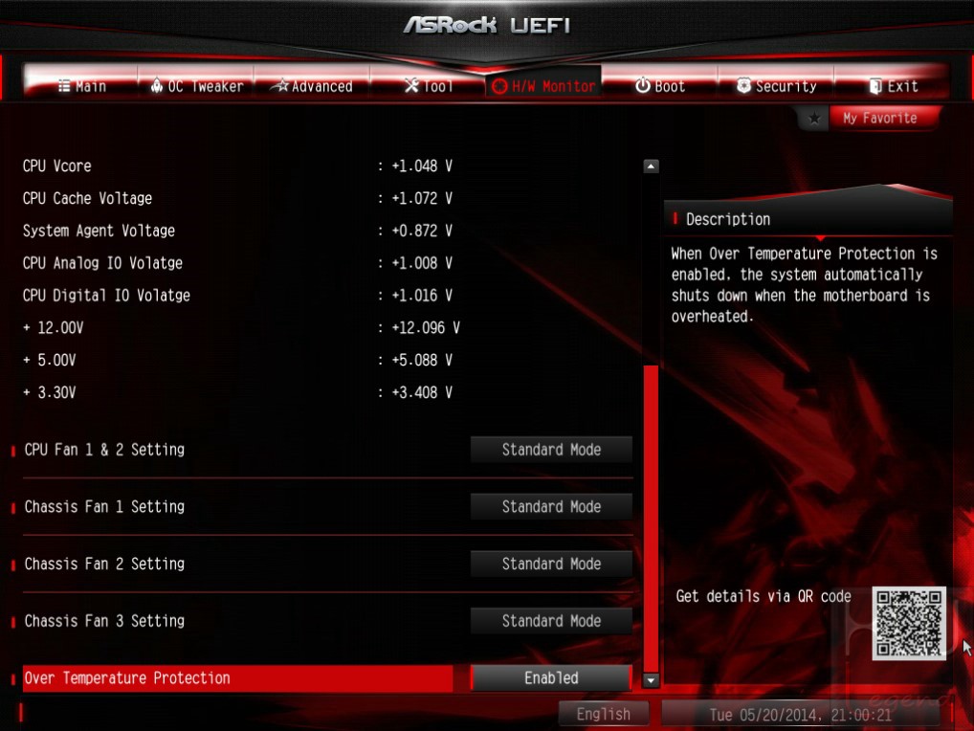Select the Tool tab
The image size is (974, 731).
[x=428, y=86]
